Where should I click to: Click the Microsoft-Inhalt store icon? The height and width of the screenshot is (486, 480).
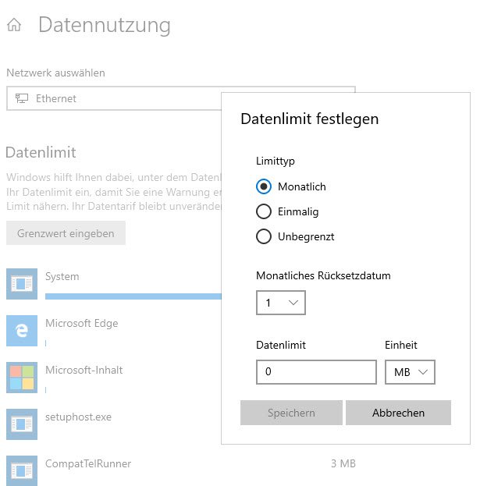click(22, 377)
